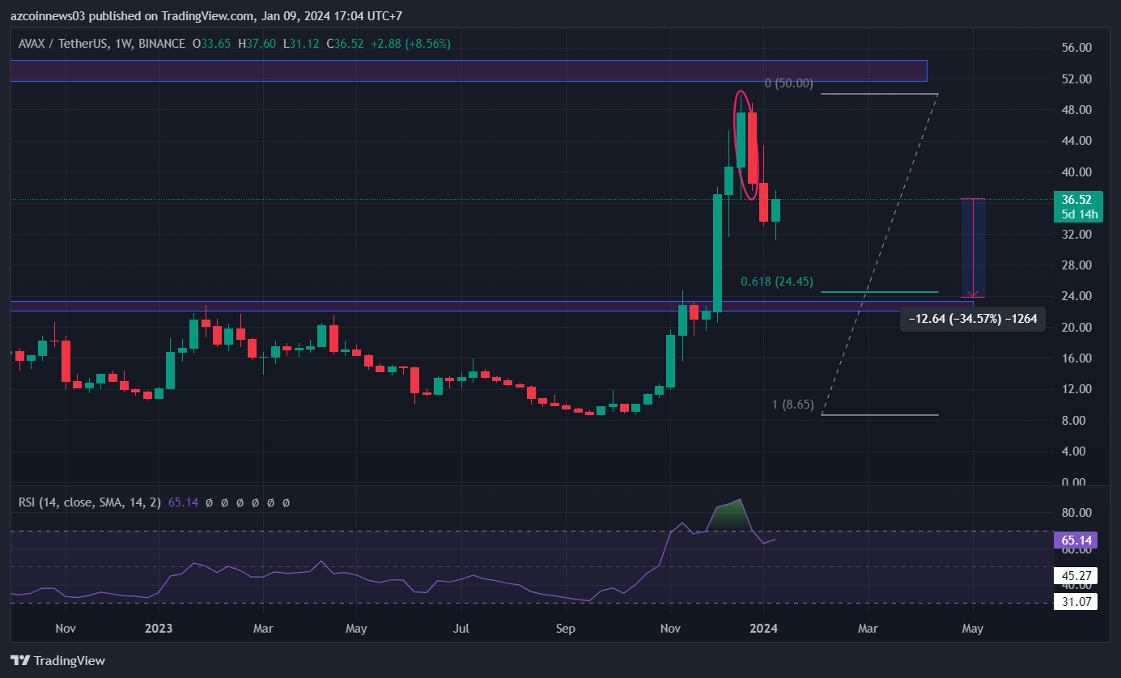Select the purple resistance zone rectangle
1121x678 pixels.
click(469, 70)
